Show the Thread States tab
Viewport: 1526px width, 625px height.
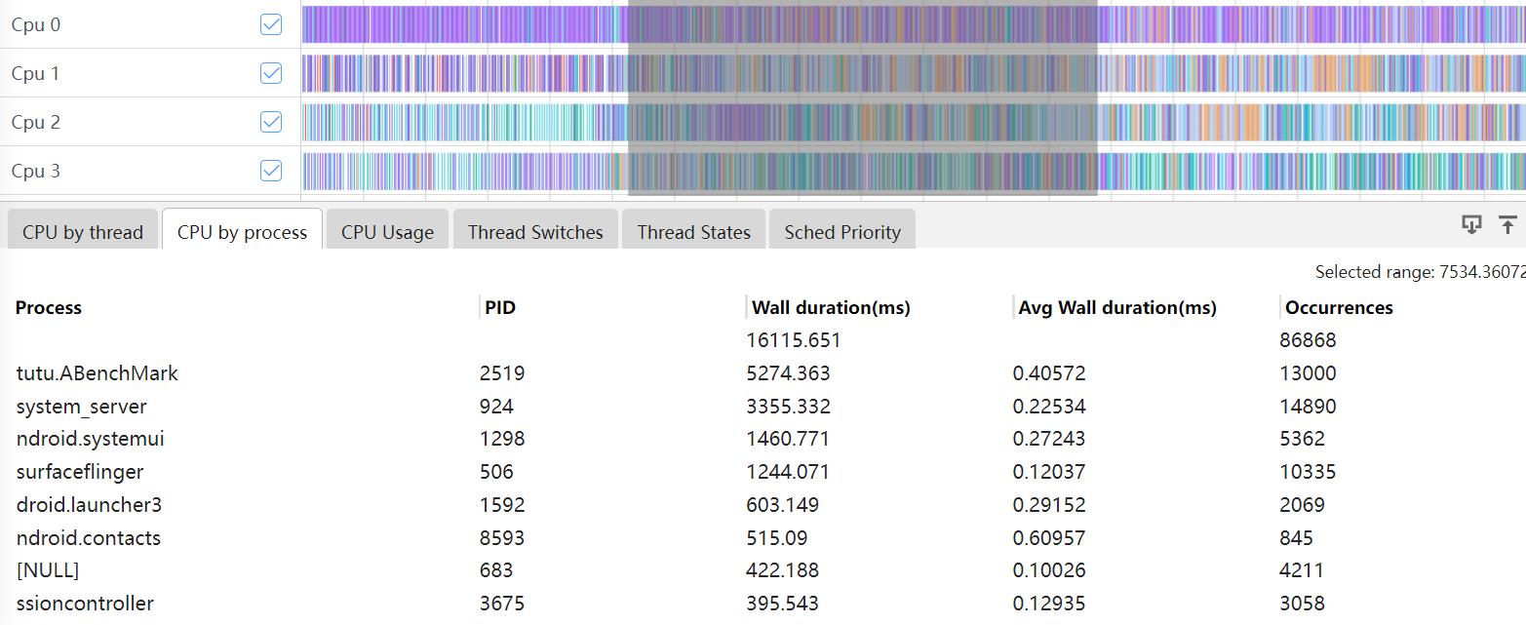pos(693,232)
